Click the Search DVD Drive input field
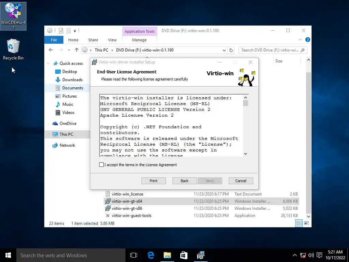349x262 pixels. click(270, 50)
